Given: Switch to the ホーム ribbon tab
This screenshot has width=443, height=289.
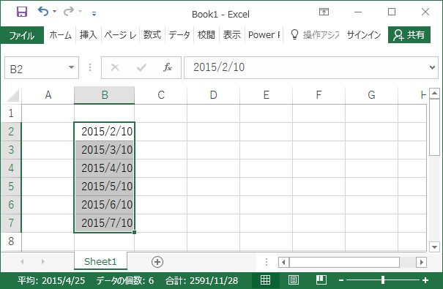Looking at the screenshot, I should (60, 35).
